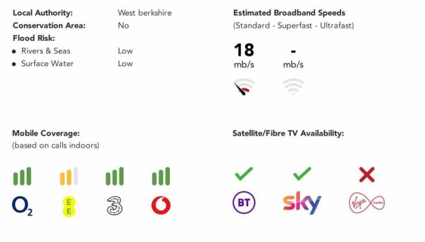Screen dimensions: 425x242
Task: Click the BT purple logo
Action: 244,202
